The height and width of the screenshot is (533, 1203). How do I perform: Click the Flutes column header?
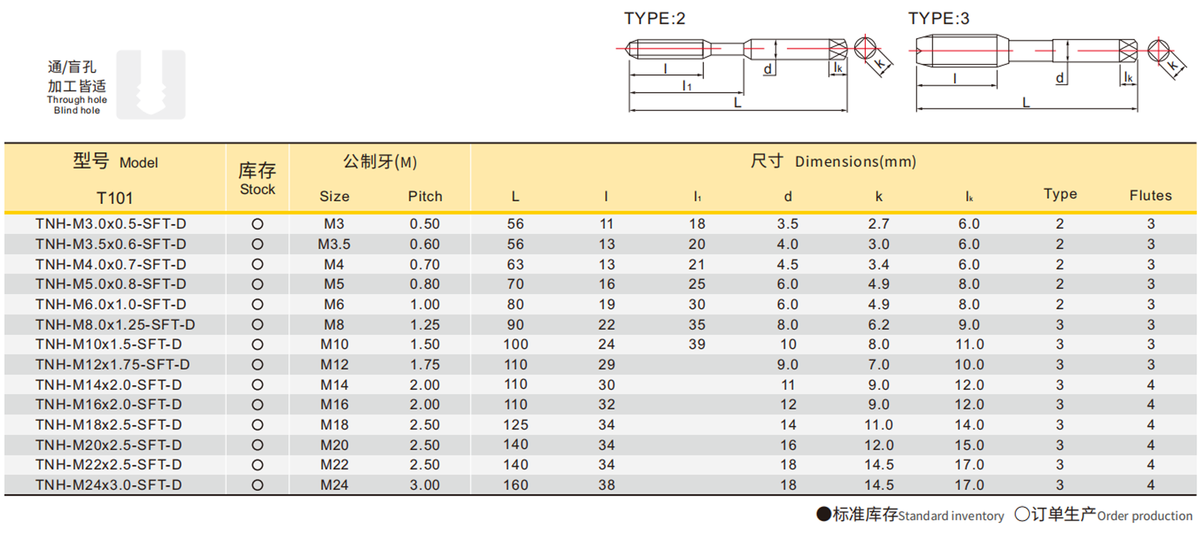tap(1150, 195)
